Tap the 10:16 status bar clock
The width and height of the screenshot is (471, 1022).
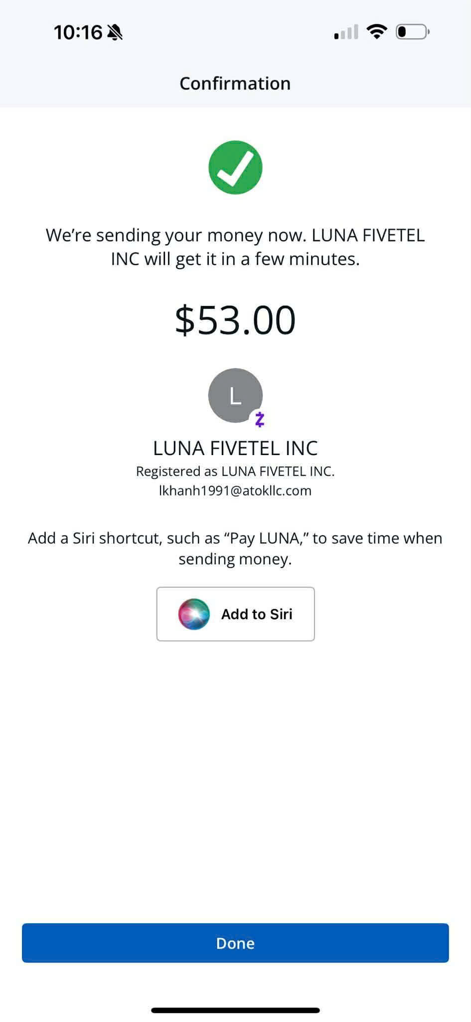(x=78, y=32)
